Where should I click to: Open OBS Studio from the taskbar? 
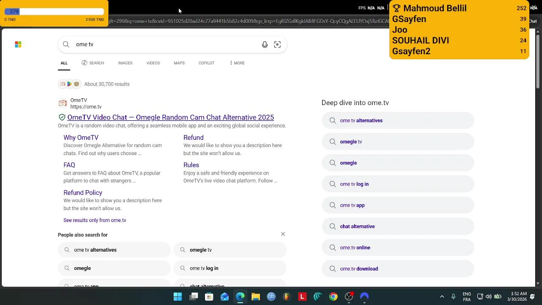(x=349, y=297)
